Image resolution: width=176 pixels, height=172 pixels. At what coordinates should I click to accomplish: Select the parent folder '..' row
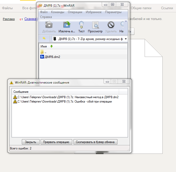[83, 52]
